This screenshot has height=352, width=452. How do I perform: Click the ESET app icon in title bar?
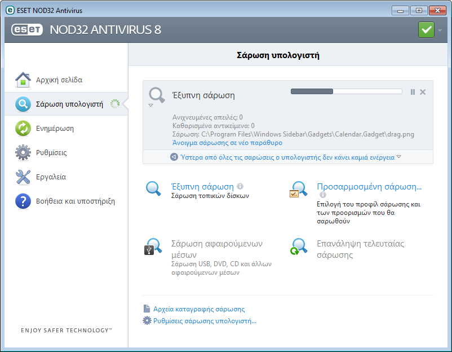(10, 10)
